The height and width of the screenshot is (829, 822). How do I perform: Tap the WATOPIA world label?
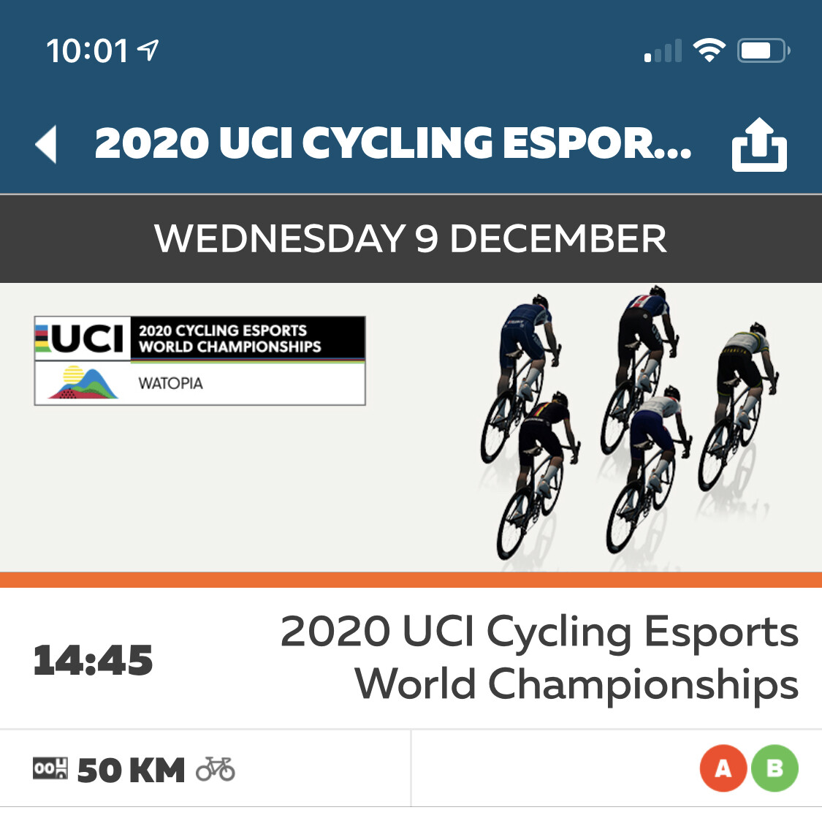tap(171, 383)
